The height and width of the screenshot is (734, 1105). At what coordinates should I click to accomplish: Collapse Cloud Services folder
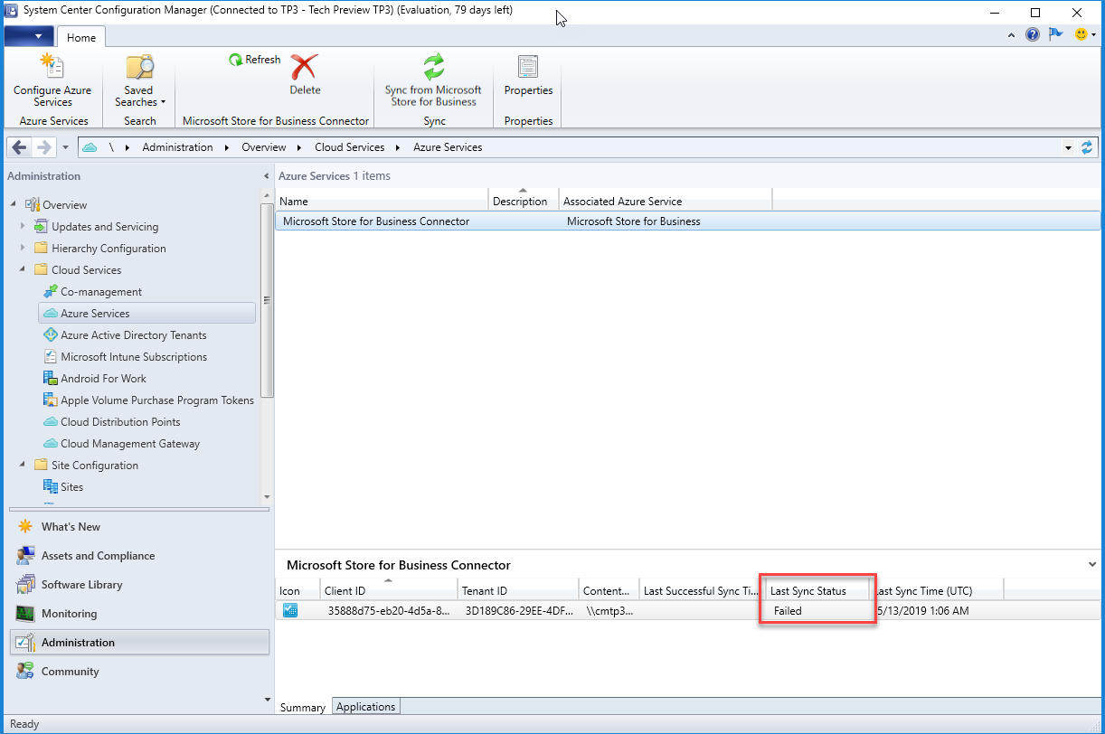tap(22, 269)
